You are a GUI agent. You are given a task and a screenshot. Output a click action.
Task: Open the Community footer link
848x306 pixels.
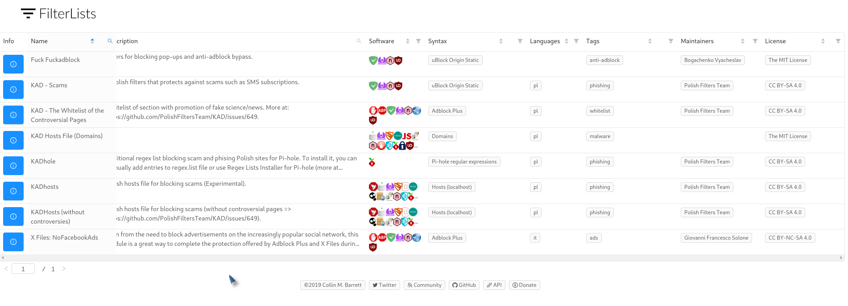tap(424, 285)
